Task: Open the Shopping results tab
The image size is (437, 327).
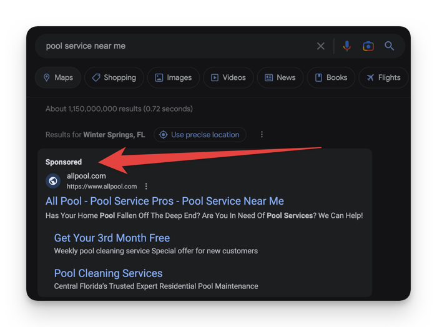Action: coord(114,77)
